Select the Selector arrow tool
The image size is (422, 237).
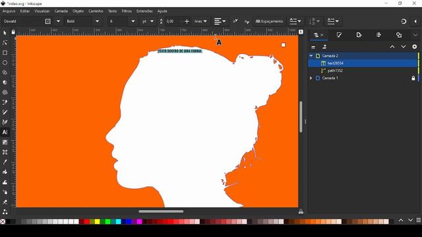click(5, 33)
